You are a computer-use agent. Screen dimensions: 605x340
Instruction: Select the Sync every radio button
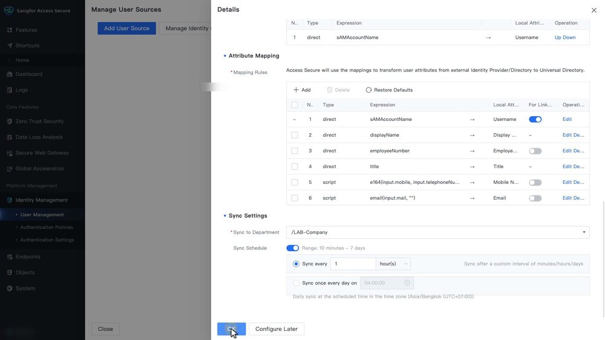coord(296,264)
